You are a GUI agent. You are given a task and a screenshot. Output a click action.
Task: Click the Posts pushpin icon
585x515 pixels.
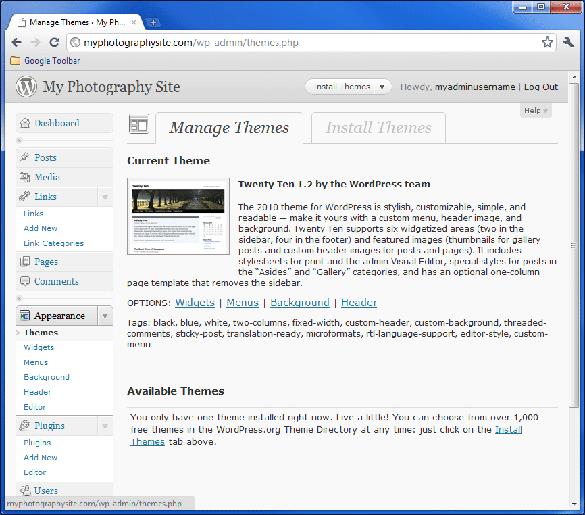pos(24,157)
